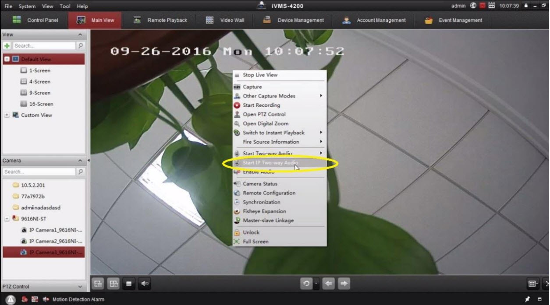
Task: Collapse the Default View tree node
Action: pyautogui.click(x=7, y=59)
